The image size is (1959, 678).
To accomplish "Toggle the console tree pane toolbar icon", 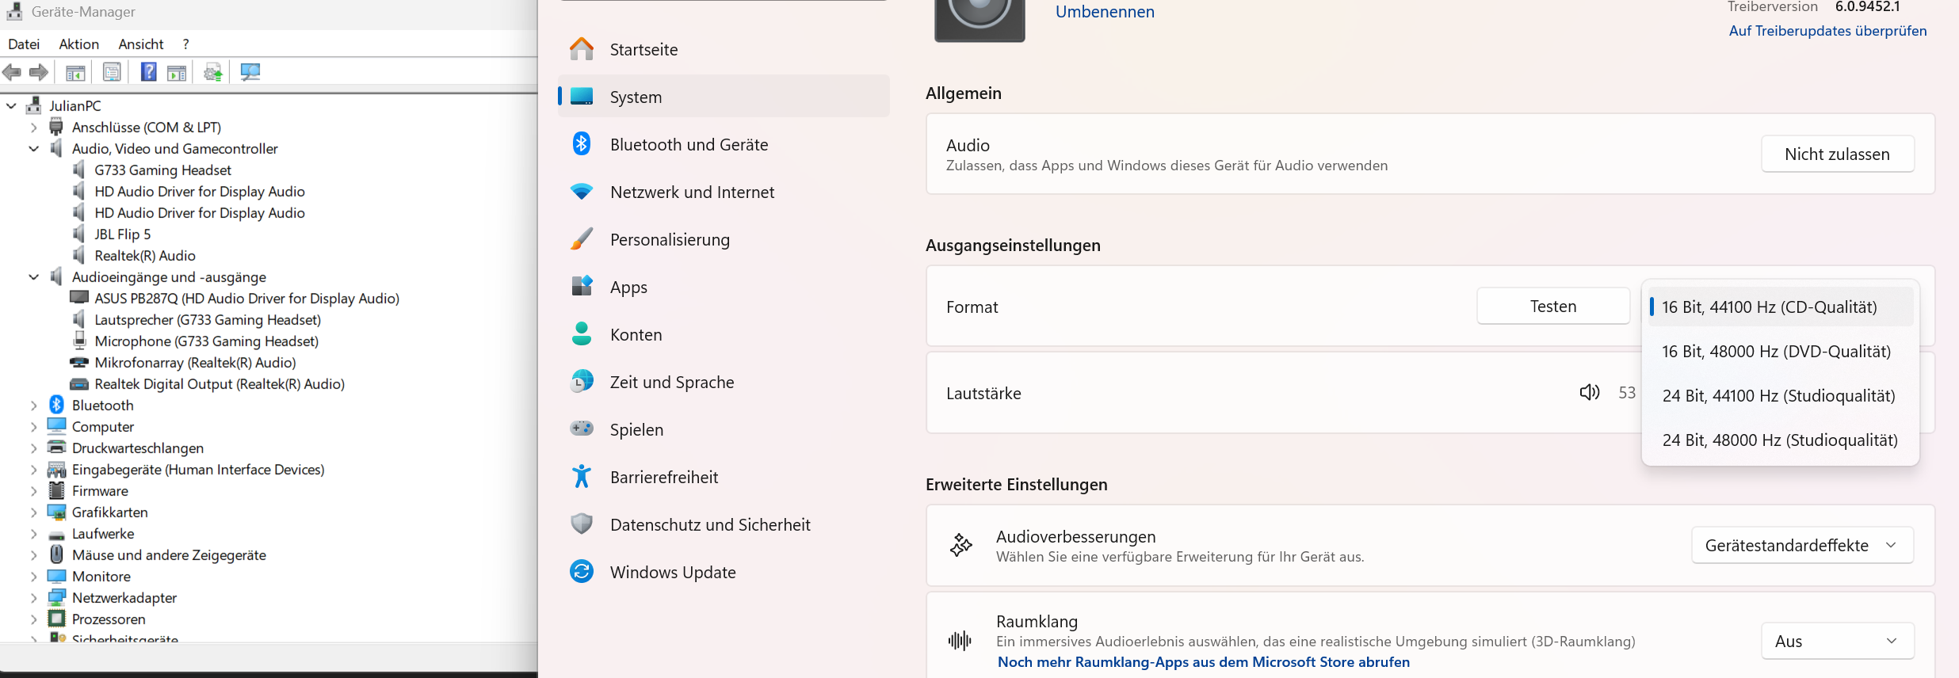I will (x=75, y=72).
